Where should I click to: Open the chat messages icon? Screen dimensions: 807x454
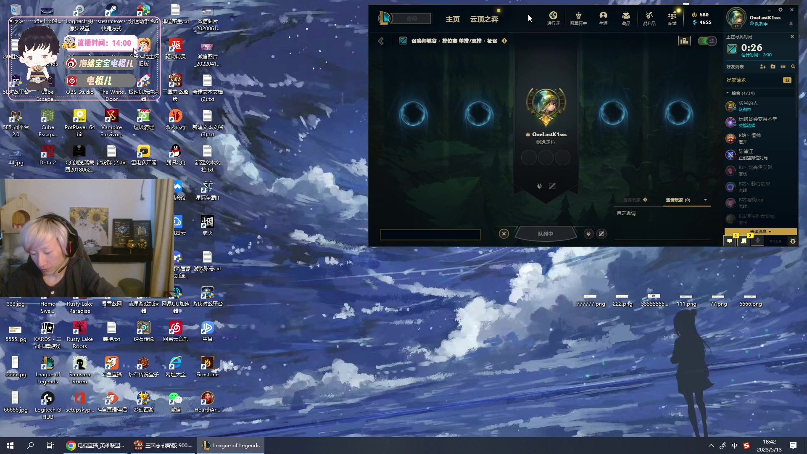pyautogui.click(x=730, y=241)
